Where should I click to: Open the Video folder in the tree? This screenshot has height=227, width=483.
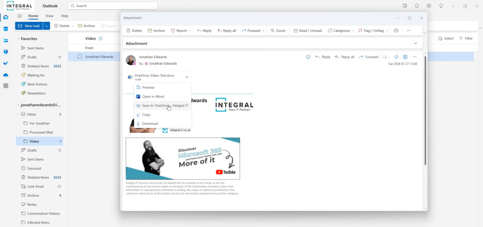(x=40, y=141)
